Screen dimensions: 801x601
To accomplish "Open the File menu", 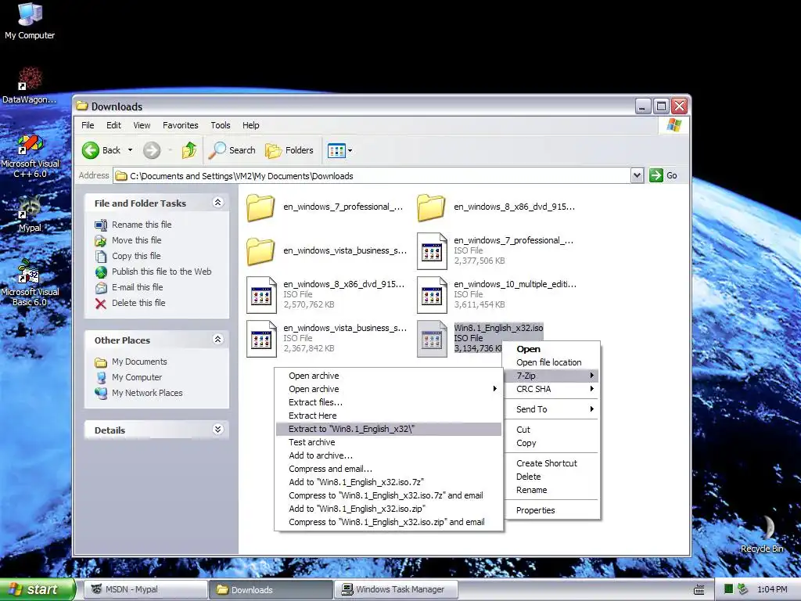I will tap(88, 125).
